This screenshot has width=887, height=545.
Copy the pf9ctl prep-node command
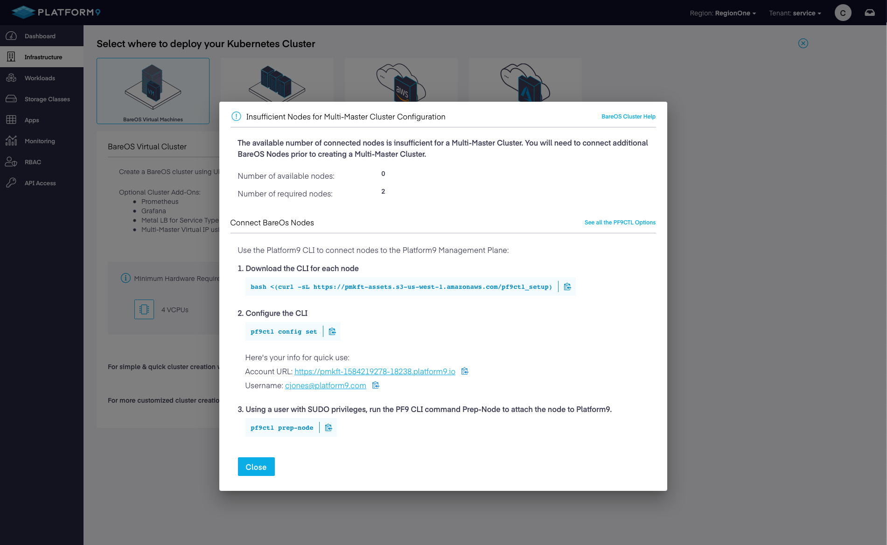click(x=328, y=427)
